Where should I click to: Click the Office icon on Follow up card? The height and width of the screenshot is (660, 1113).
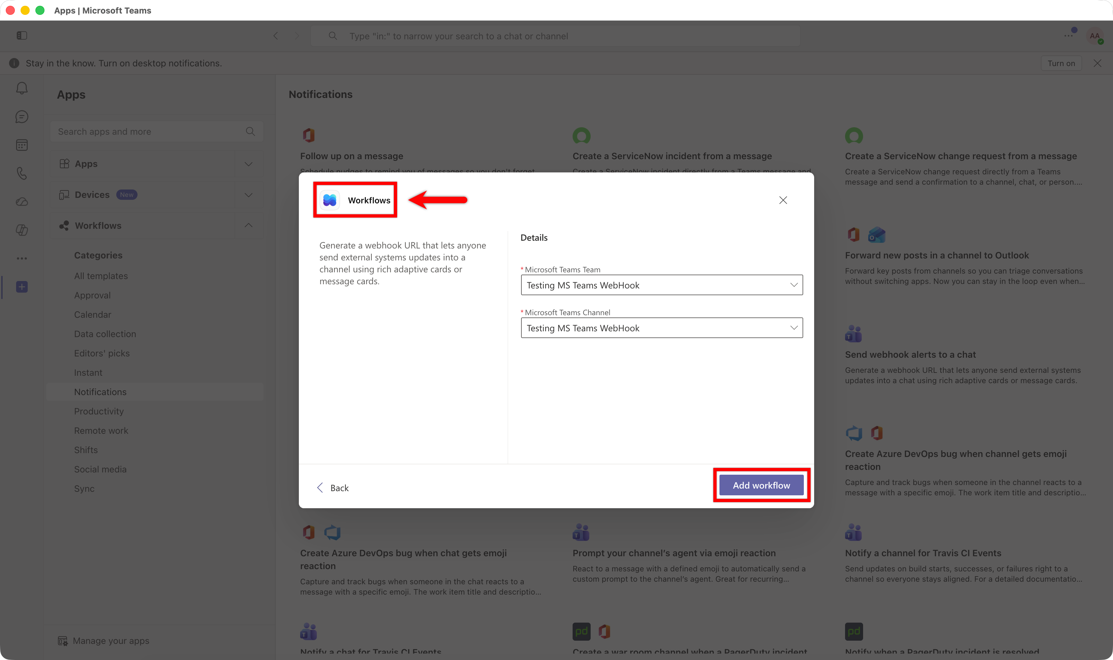(x=309, y=135)
